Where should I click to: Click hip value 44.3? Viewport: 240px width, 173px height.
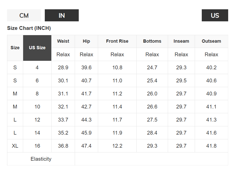tap(86, 120)
